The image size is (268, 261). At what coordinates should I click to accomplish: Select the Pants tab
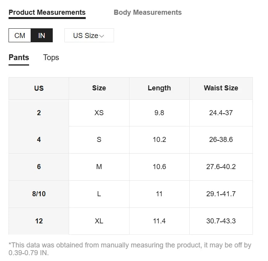pos(19,58)
